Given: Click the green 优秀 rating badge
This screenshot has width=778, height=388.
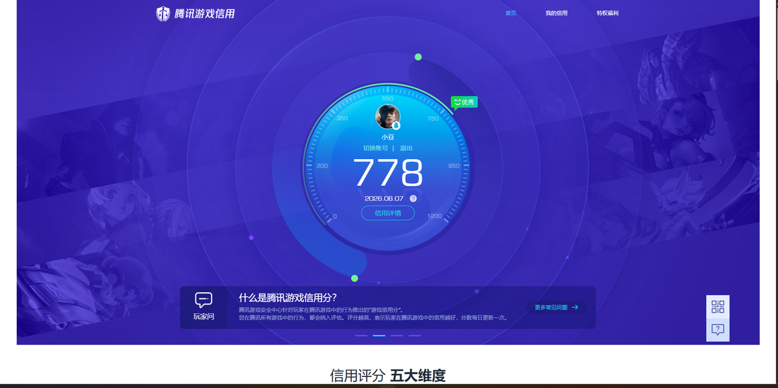Looking at the screenshot, I should pos(464,102).
